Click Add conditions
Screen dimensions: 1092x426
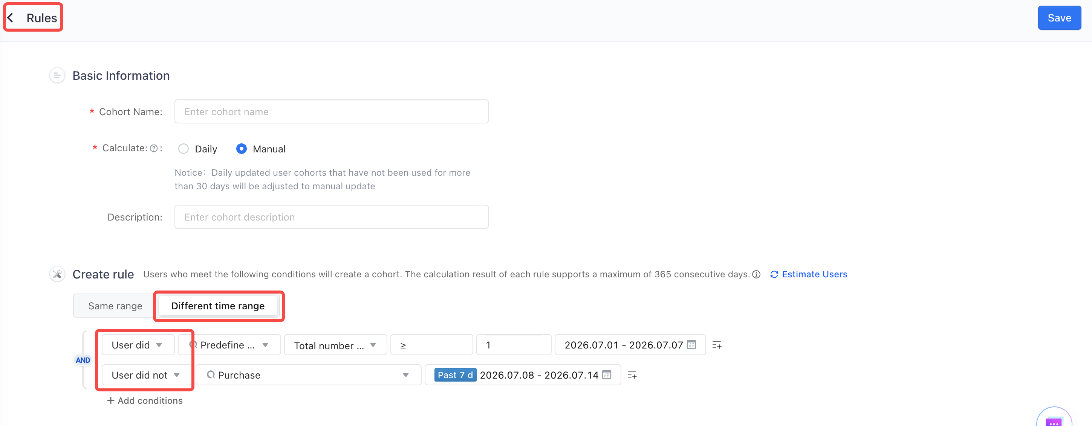point(145,400)
